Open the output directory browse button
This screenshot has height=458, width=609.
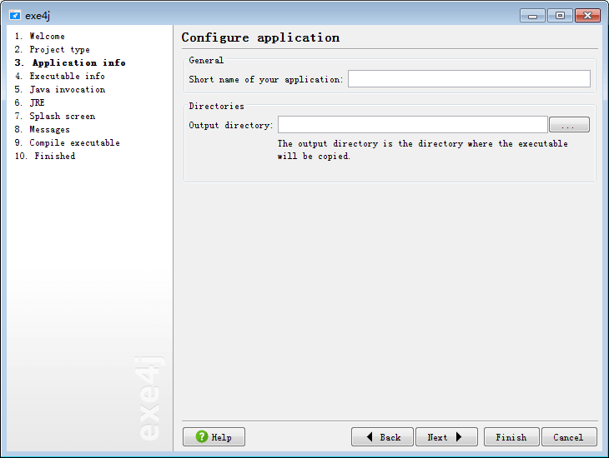pyautogui.click(x=569, y=125)
